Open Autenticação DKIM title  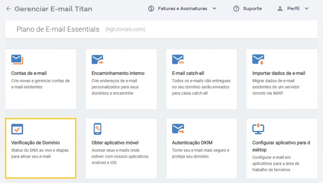point(192,143)
